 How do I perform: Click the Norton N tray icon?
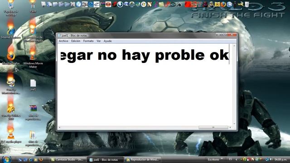pos(252,159)
